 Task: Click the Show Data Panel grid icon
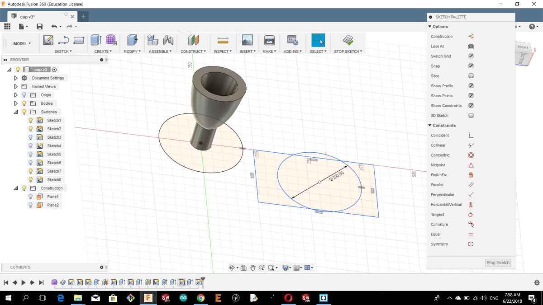point(7,27)
